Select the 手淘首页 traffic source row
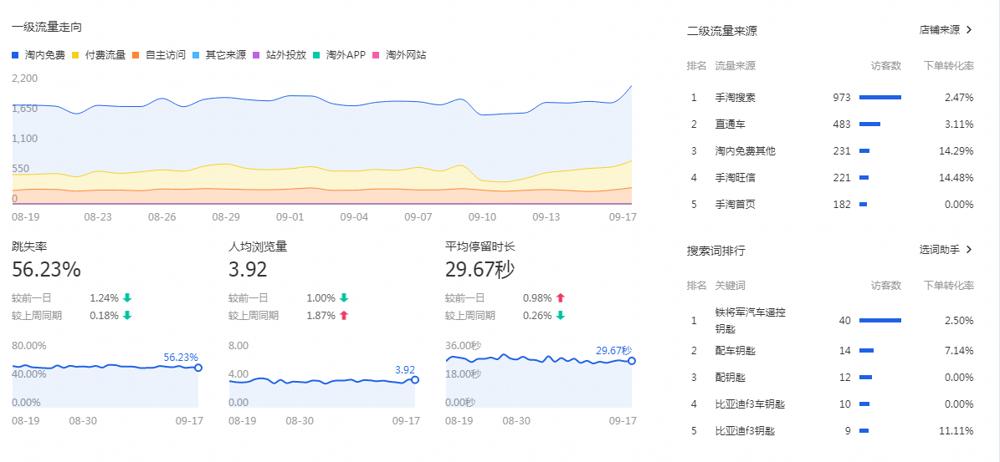The image size is (1000, 462). click(830, 205)
